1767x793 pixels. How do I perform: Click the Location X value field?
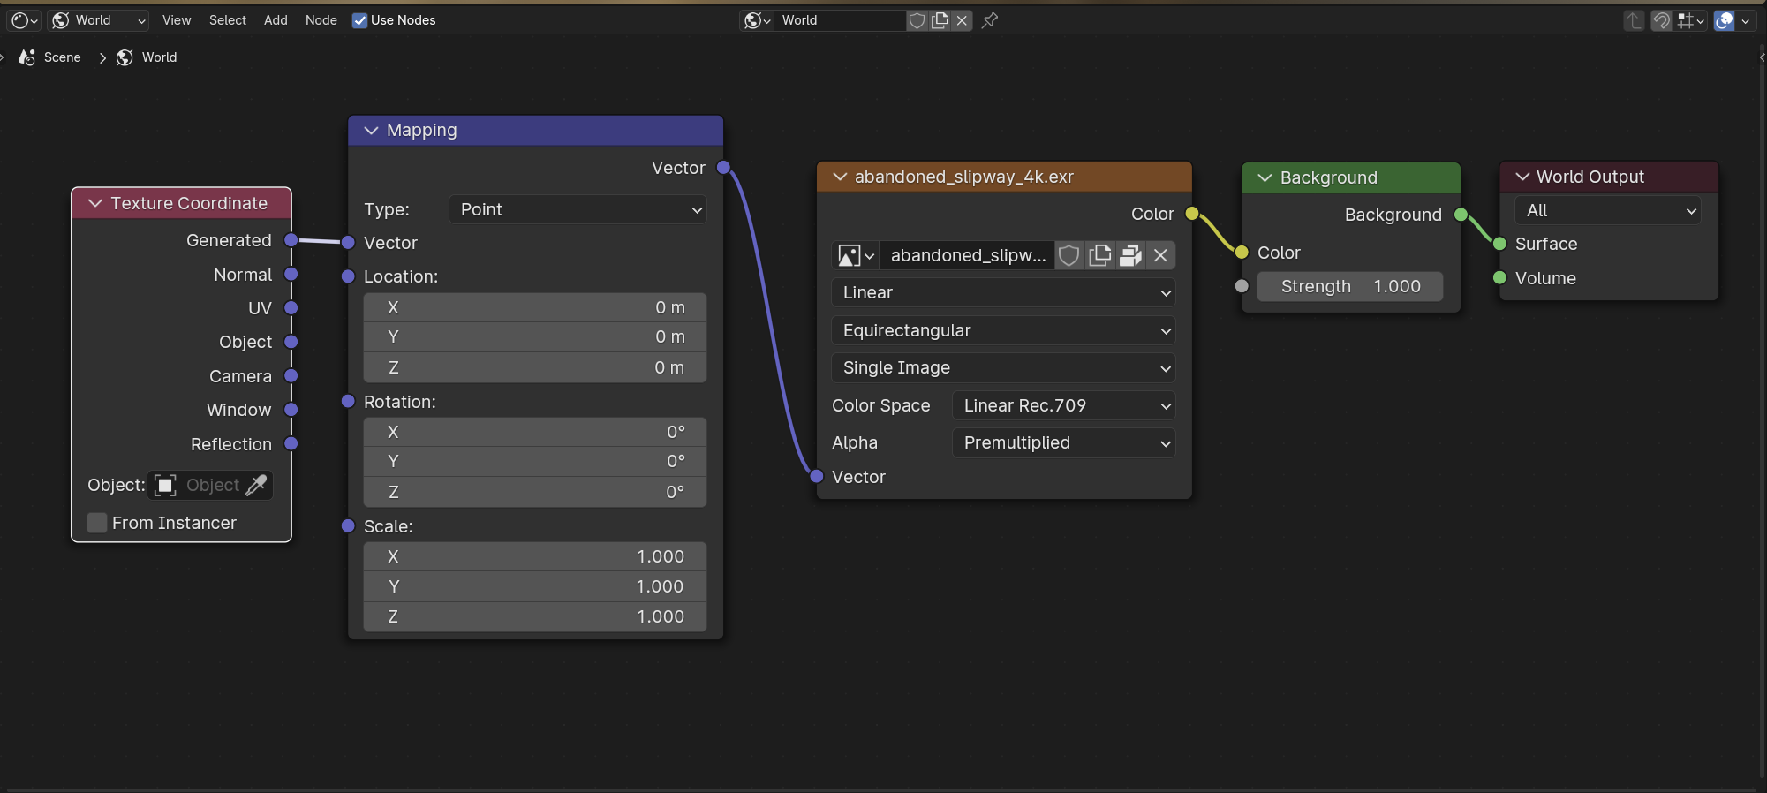point(535,307)
